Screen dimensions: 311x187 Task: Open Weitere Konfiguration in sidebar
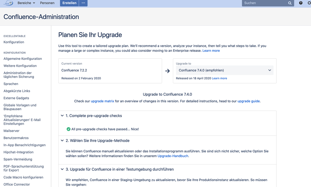[x=20, y=66]
